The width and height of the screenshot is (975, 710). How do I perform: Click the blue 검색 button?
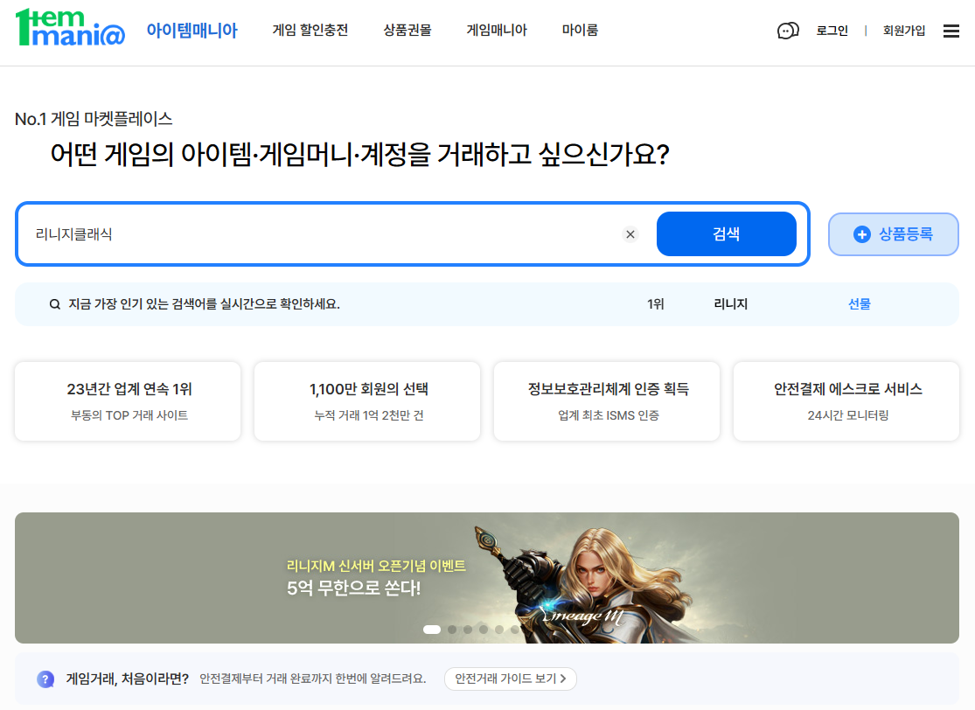pyautogui.click(x=727, y=233)
